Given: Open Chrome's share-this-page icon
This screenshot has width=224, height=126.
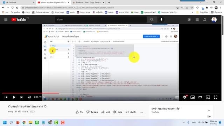Looking at the screenshot, I should click(x=187, y=8).
